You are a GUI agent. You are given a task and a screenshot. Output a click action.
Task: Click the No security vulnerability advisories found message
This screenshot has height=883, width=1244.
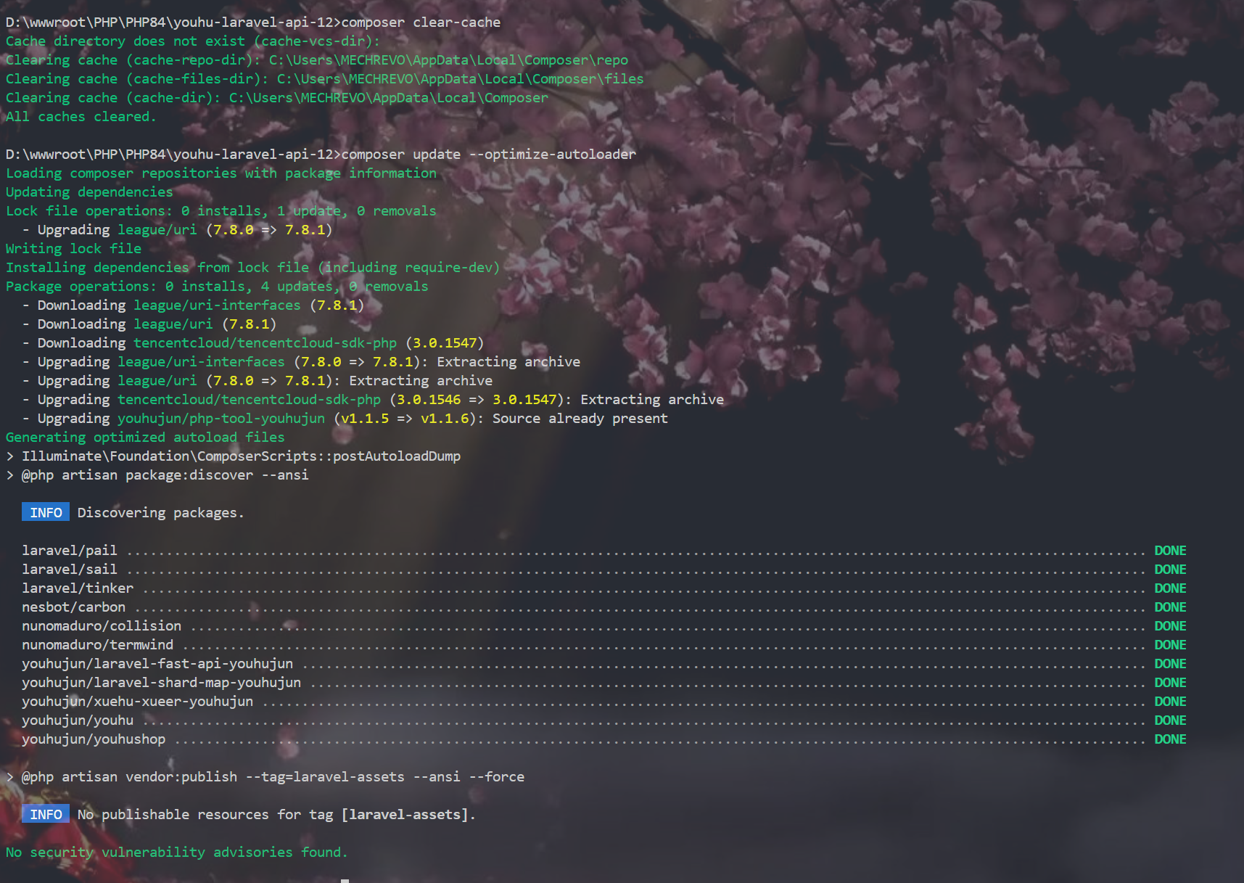pos(176,853)
